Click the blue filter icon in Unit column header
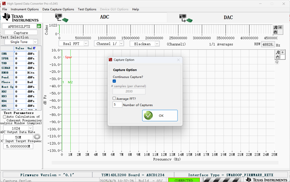The image size is (290, 182). point(34,48)
